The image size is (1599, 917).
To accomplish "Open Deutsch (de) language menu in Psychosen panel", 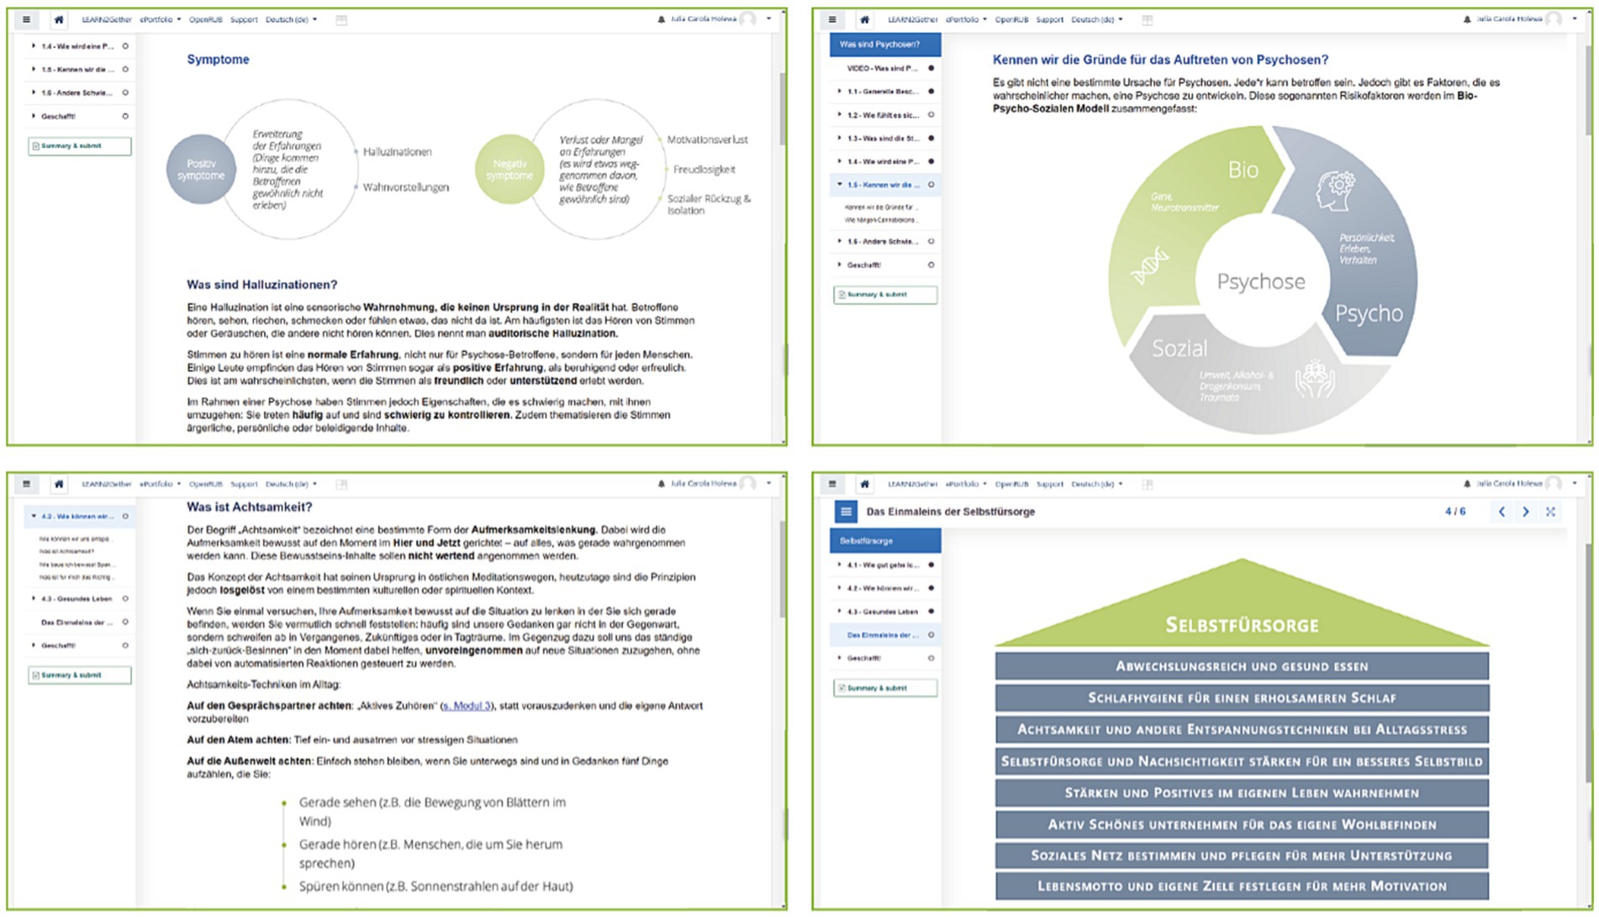I will pos(1096,19).
